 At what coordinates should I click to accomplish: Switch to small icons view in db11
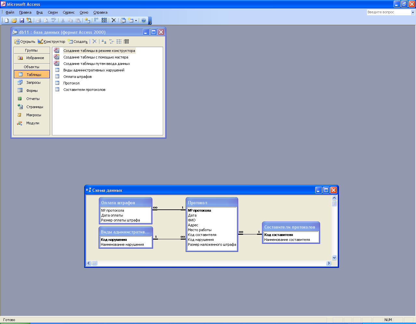[111, 41]
